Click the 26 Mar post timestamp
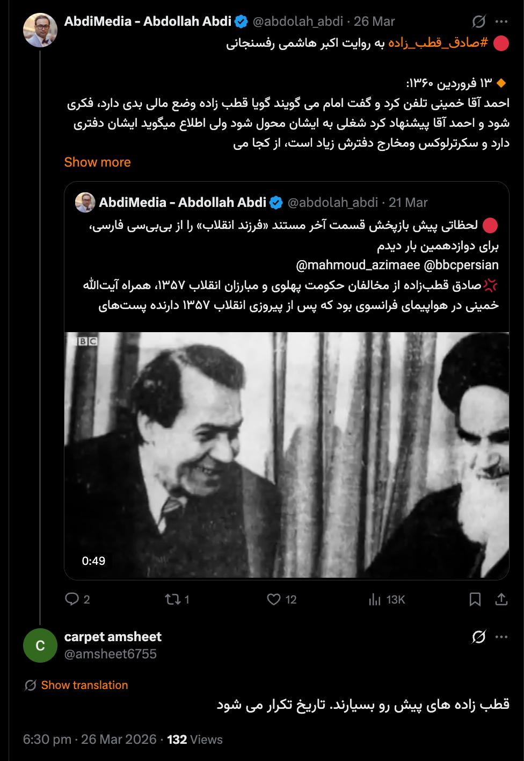This screenshot has width=524, height=761. tap(374, 21)
